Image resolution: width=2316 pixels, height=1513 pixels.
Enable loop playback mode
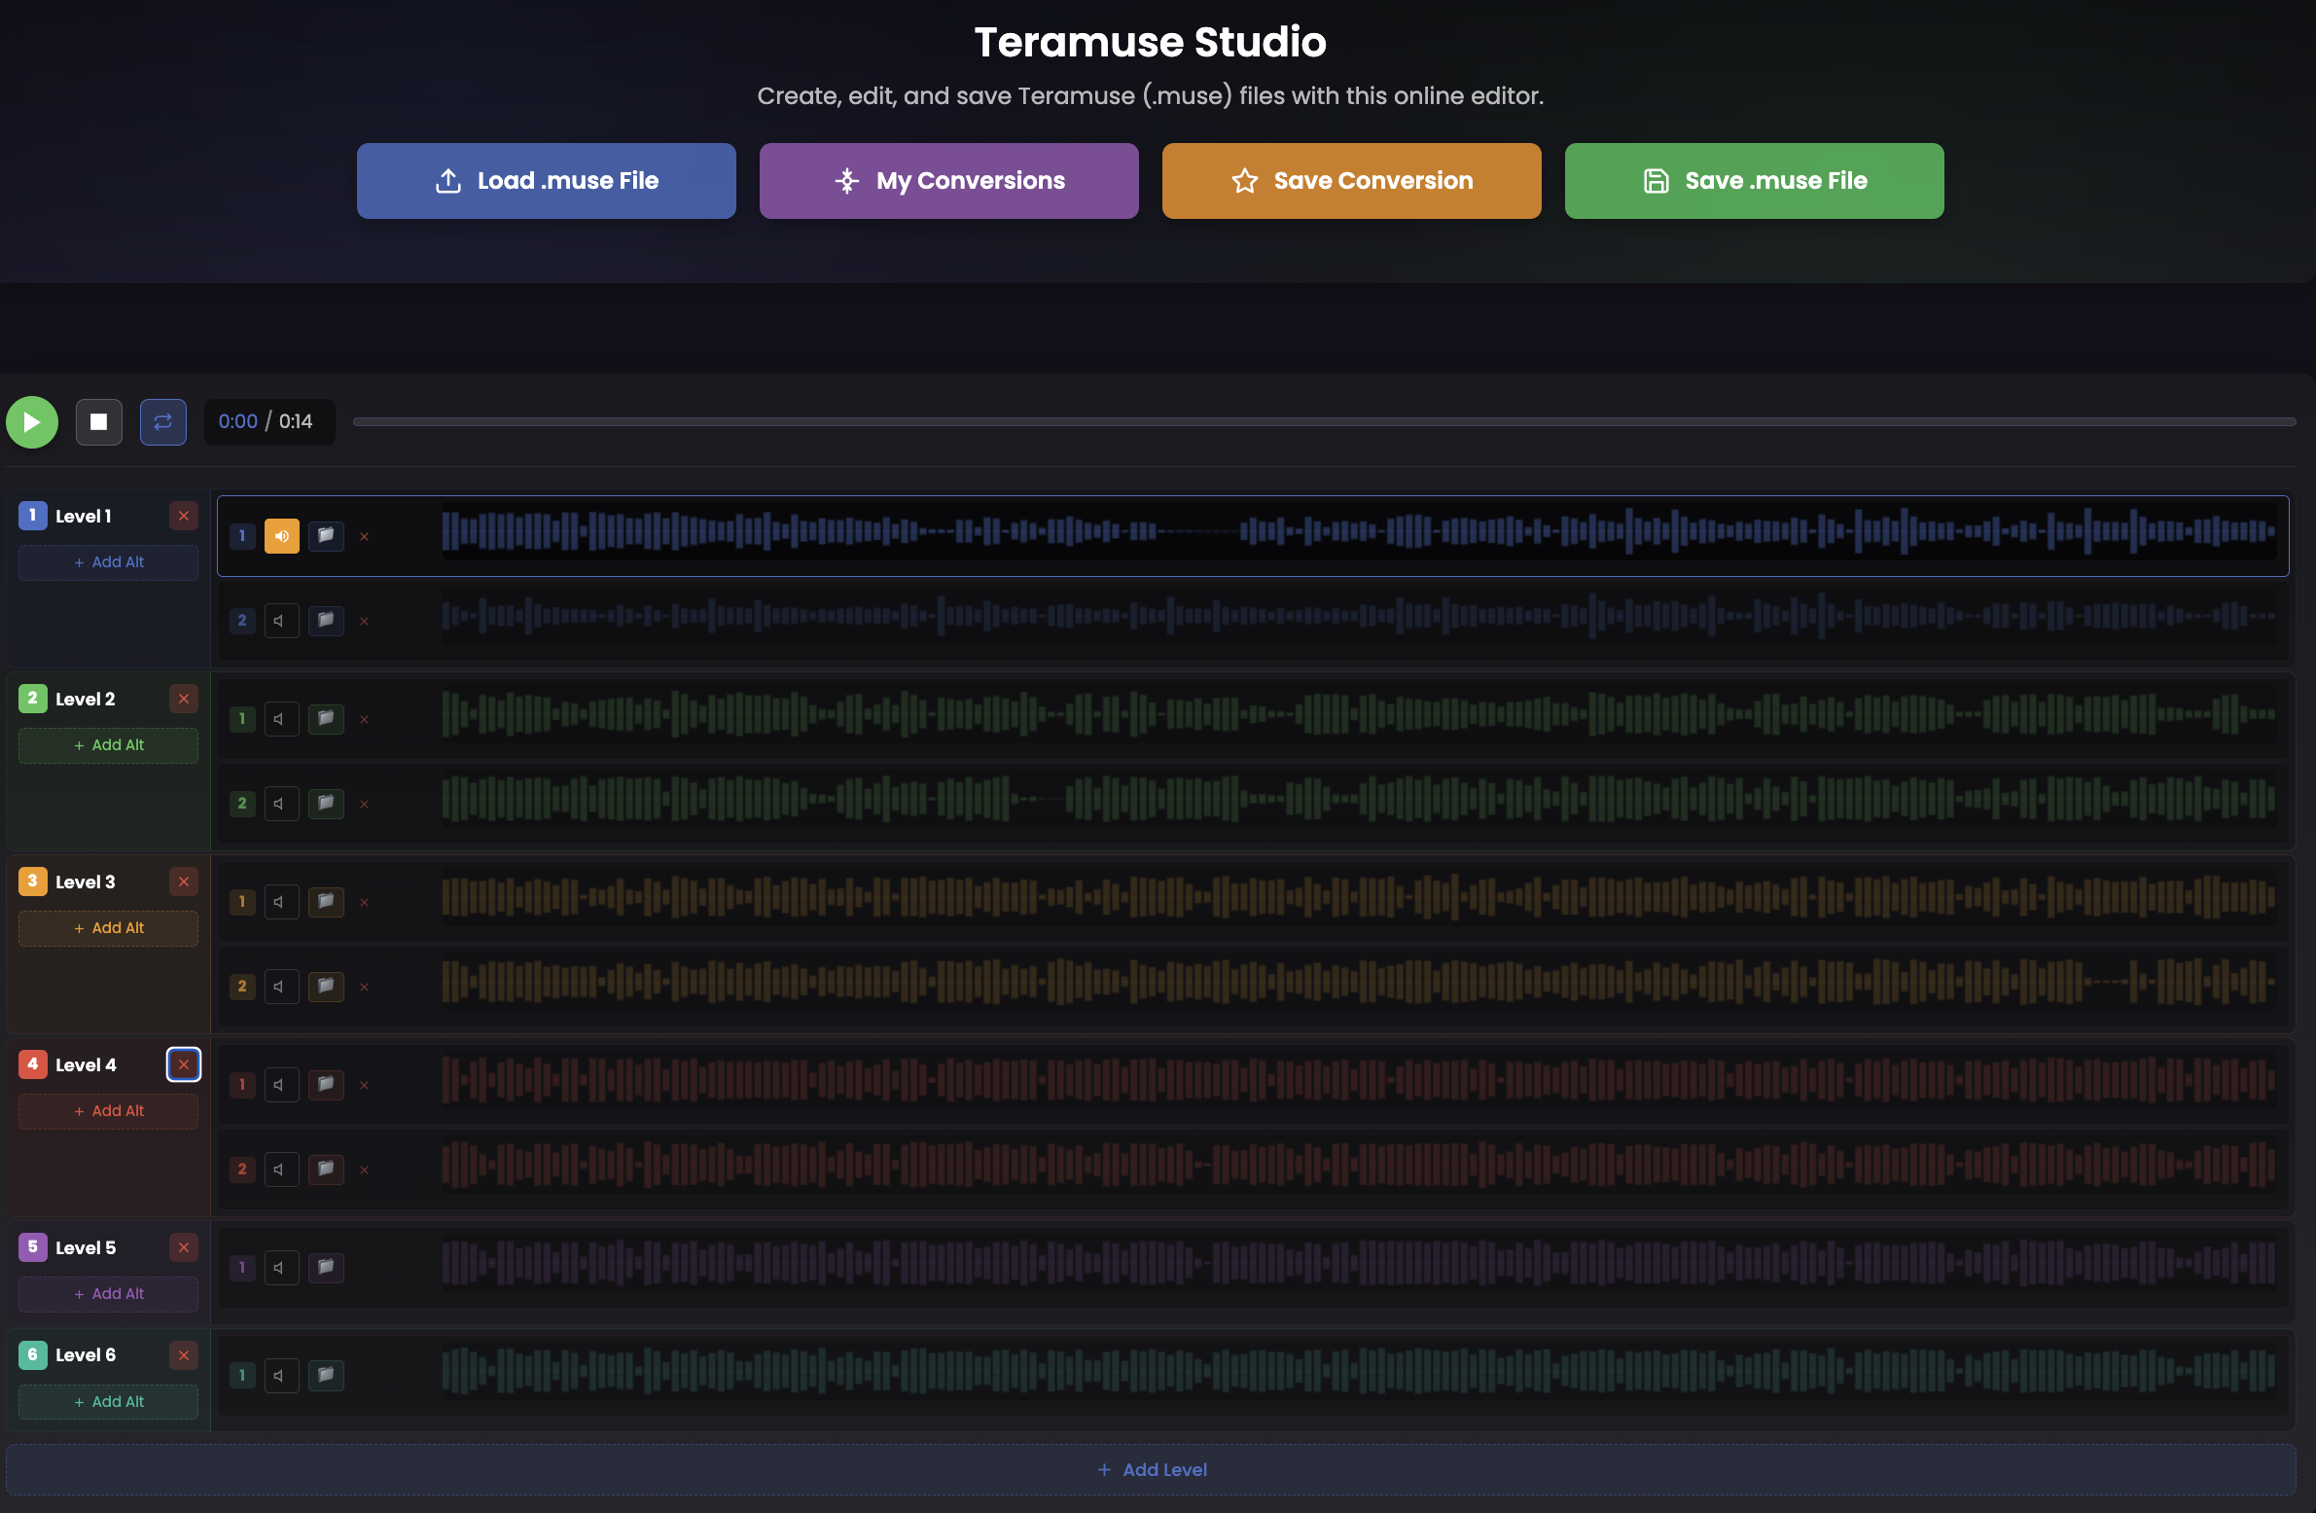162,421
